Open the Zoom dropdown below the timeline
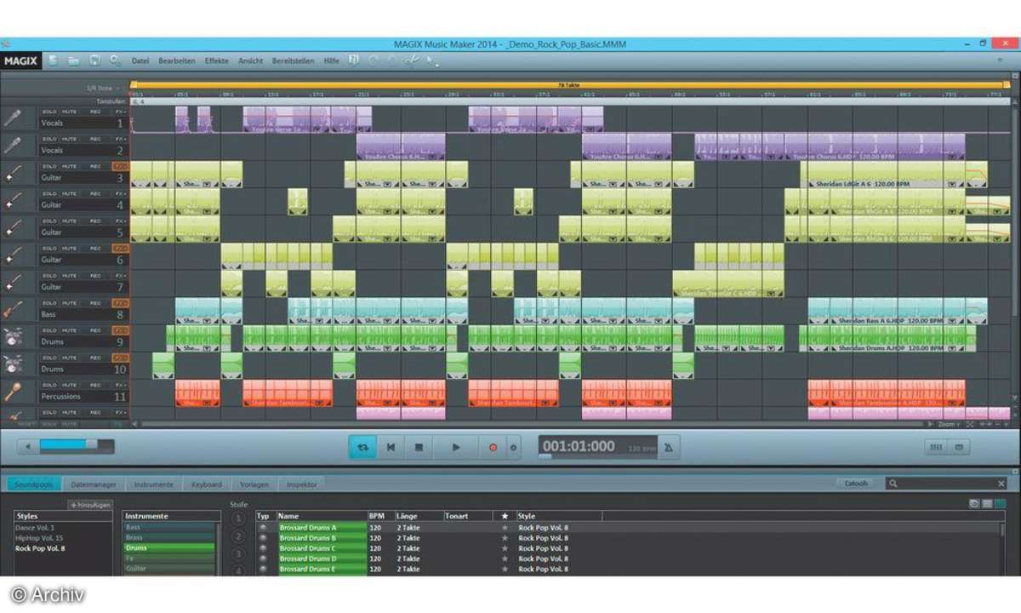The image size is (1021, 613). (x=950, y=423)
